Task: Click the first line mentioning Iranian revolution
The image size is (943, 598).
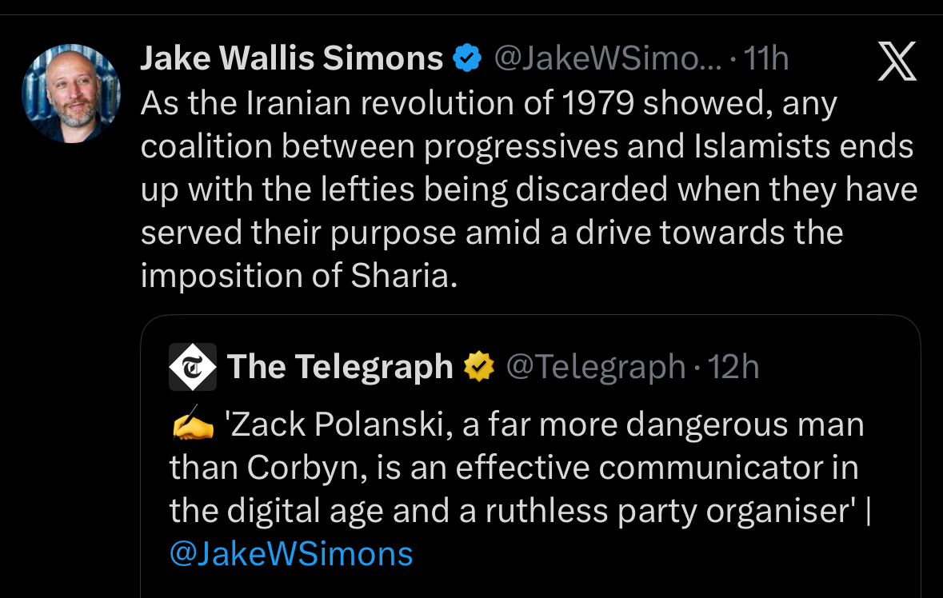Action: coord(488,104)
